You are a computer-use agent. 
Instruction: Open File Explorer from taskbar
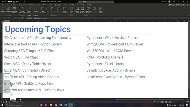[x=51, y=105]
